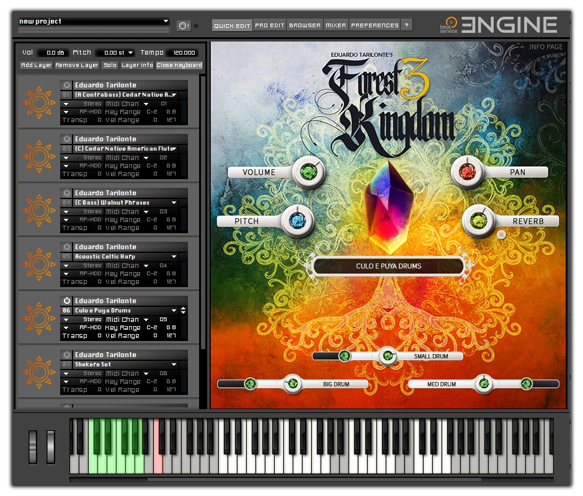This screenshot has height=496, width=583.
Task: Click Transp value of Contrabass Cedar Native layer
Action: click(x=99, y=120)
